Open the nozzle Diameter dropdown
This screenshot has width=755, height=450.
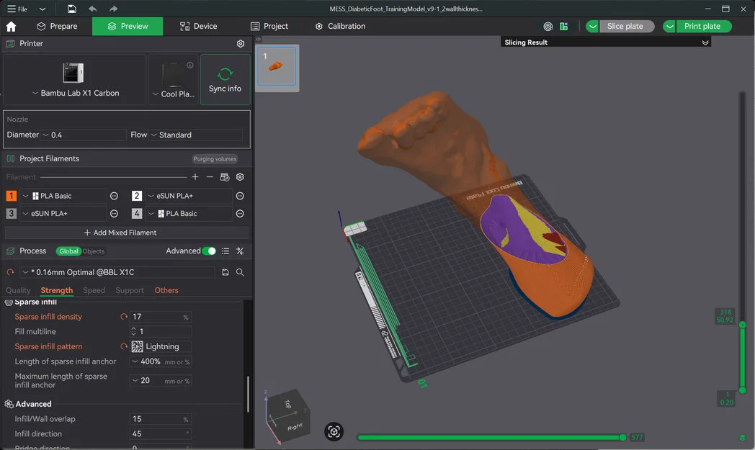[84, 135]
